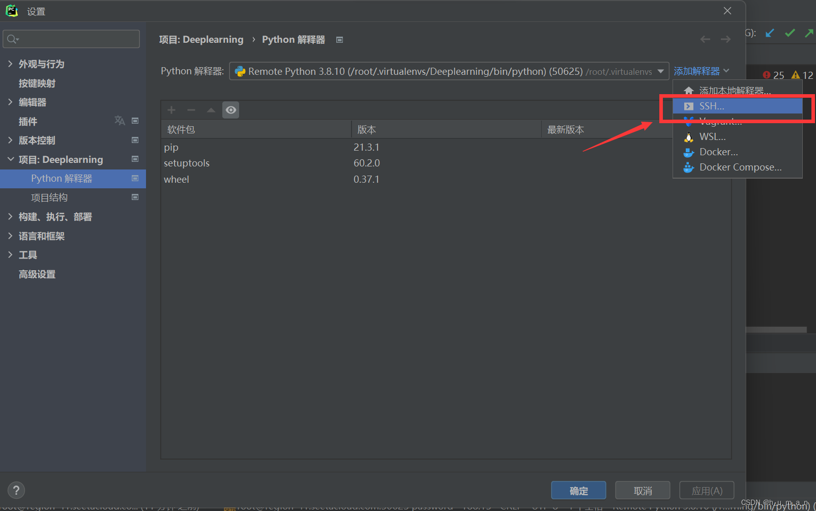This screenshot has width=816, height=511.
Task: Click the breadcrumb 项目: Deeplearning
Action: (201, 40)
